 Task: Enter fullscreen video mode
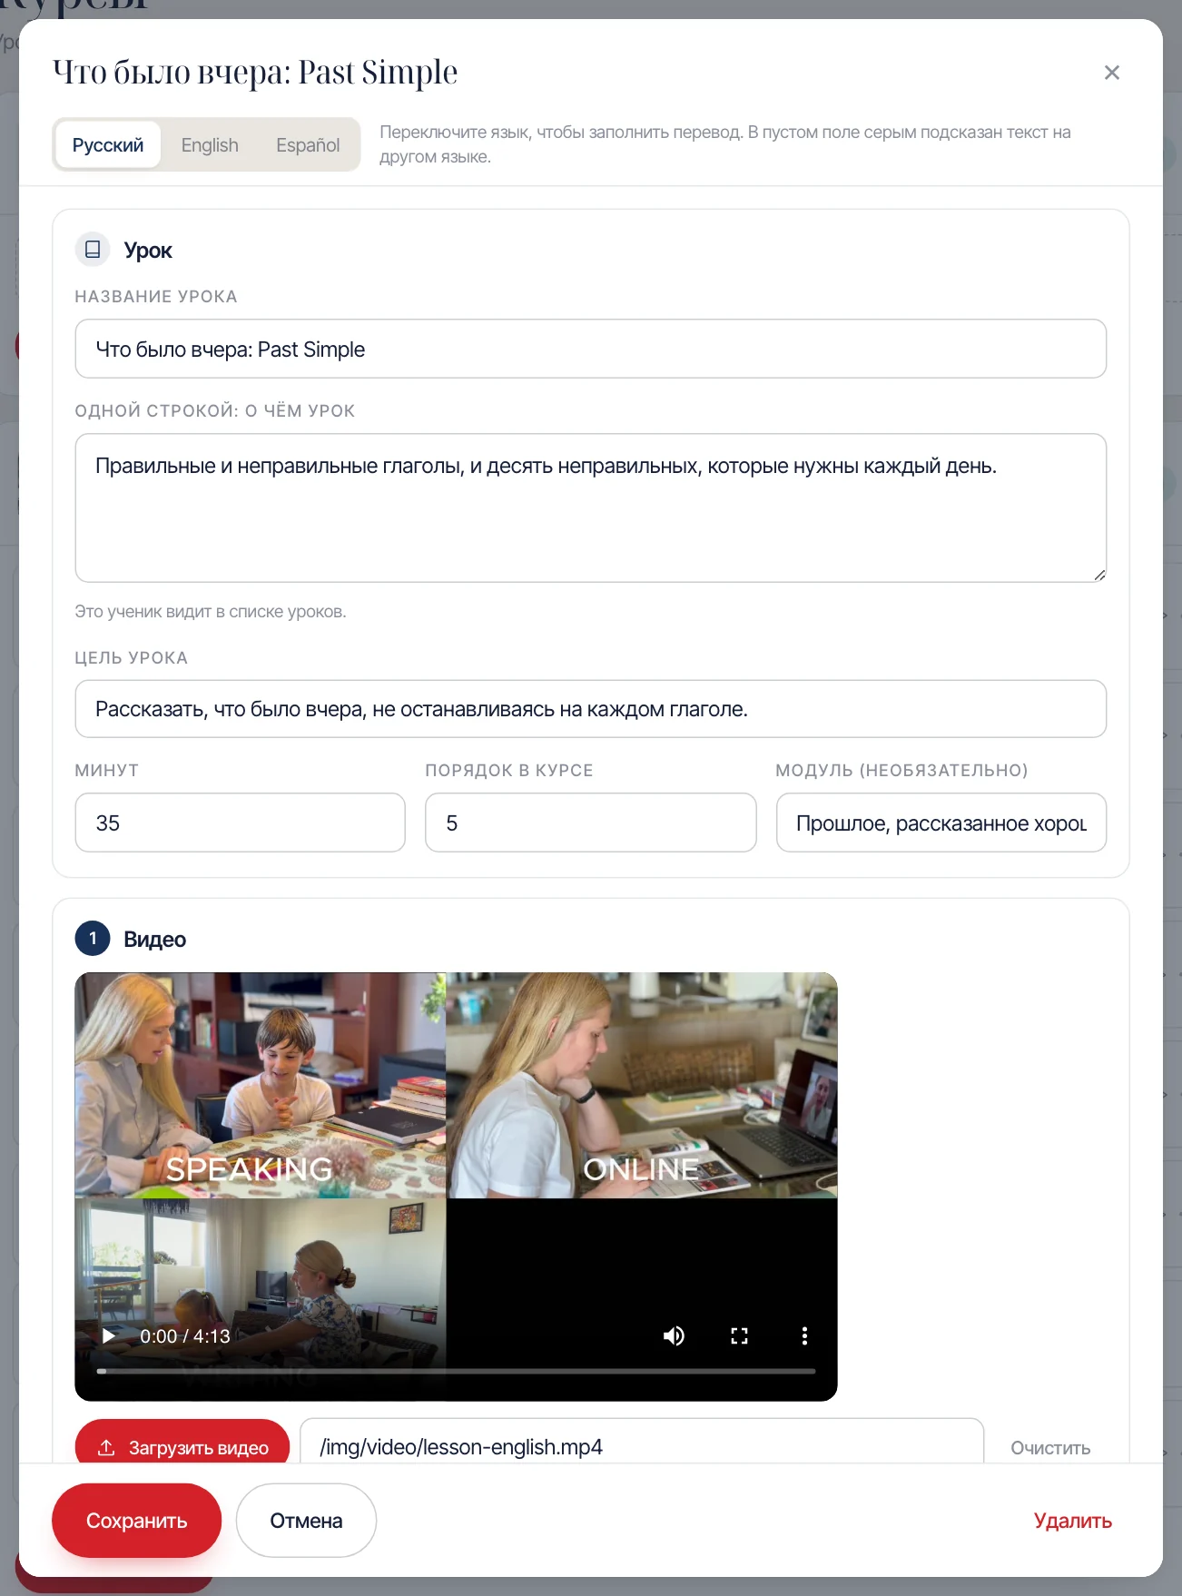[739, 1335]
